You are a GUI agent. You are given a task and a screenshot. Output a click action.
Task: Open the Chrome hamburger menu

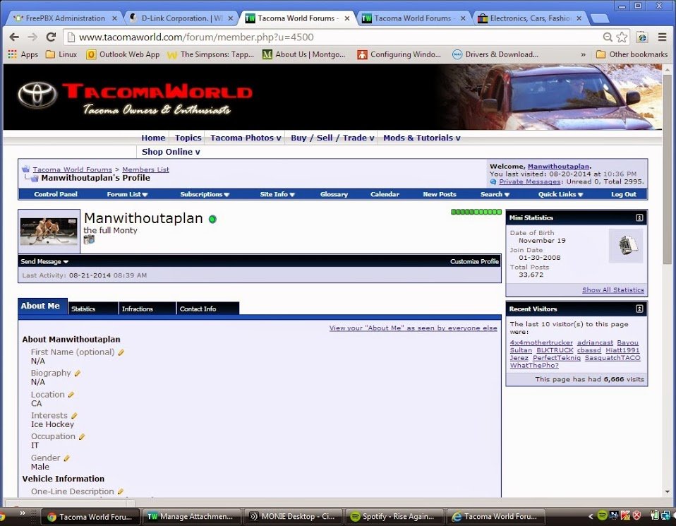click(x=662, y=37)
